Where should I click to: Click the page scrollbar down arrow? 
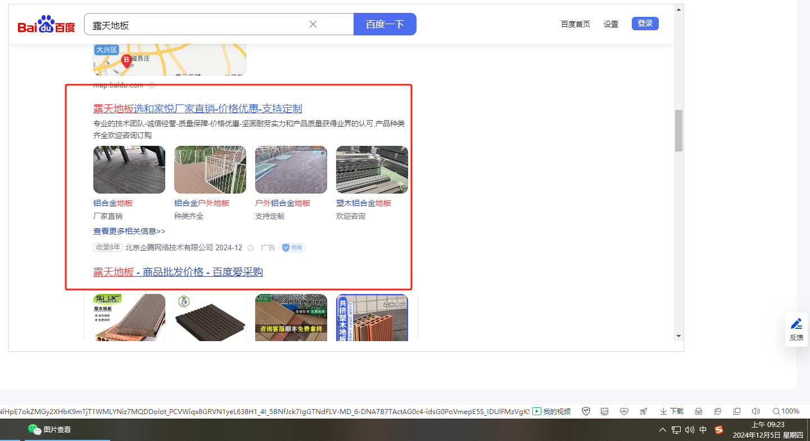(678, 336)
